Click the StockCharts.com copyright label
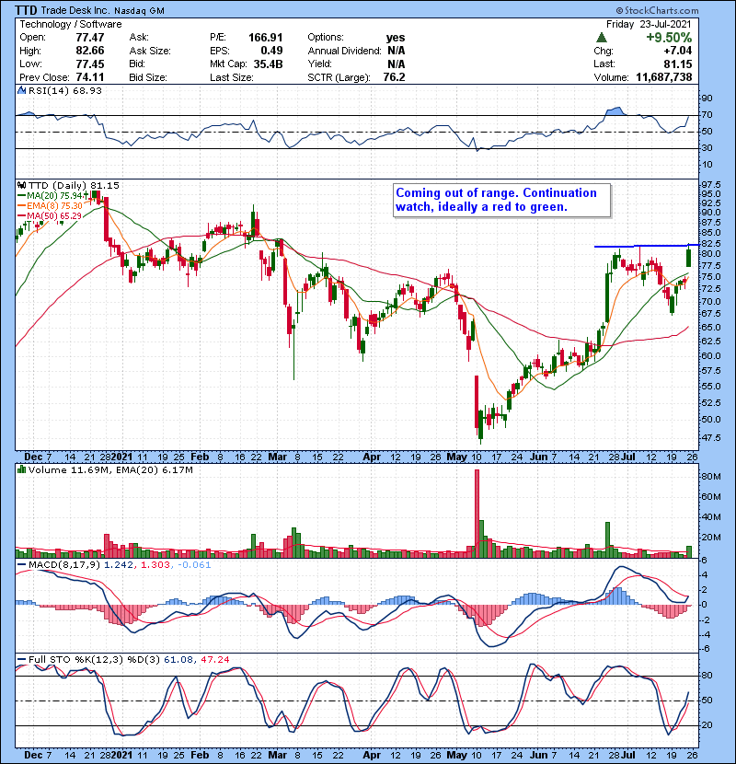Viewport: 736px width, 764px height. [657, 10]
